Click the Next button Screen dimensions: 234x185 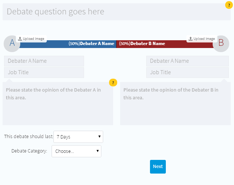pyautogui.click(x=158, y=167)
